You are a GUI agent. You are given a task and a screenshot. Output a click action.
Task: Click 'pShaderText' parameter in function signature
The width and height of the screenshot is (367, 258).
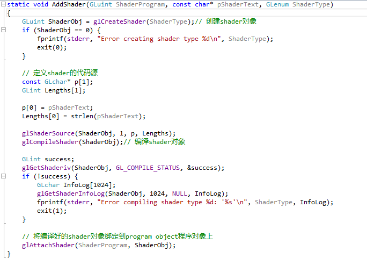(238, 4)
